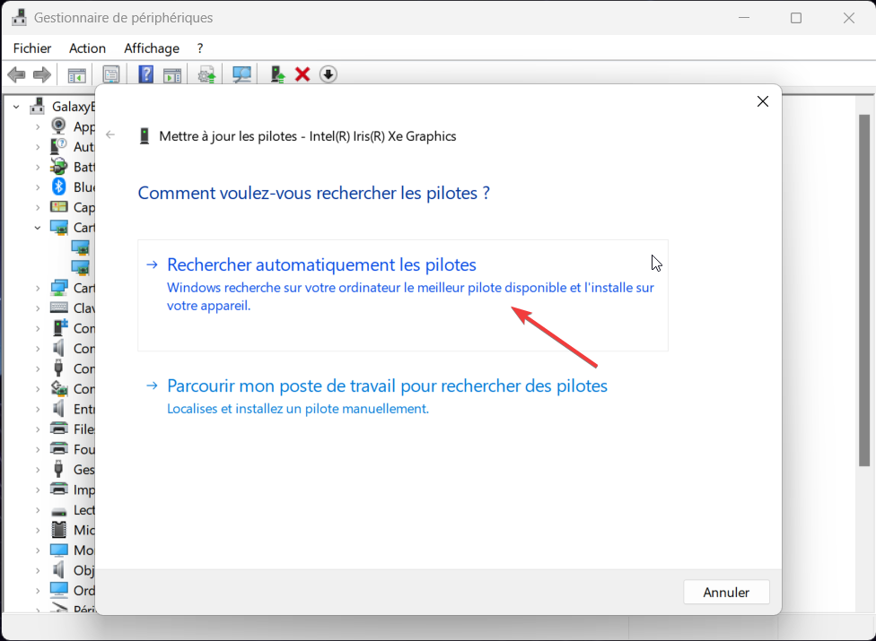Select the chip icon beside 'Mic'

click(x=58, y=530)
